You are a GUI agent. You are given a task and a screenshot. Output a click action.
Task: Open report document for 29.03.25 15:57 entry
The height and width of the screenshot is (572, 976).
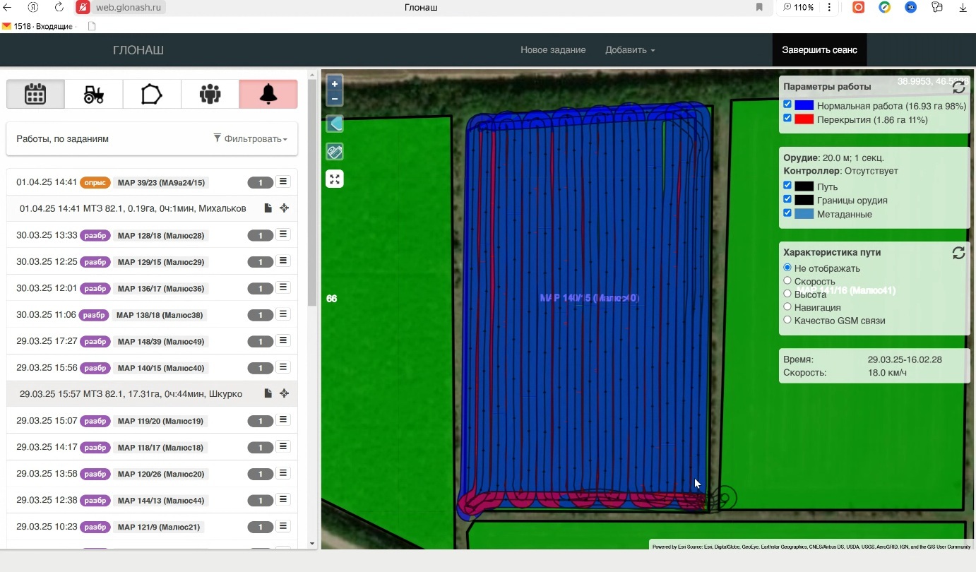click(268, 393)
